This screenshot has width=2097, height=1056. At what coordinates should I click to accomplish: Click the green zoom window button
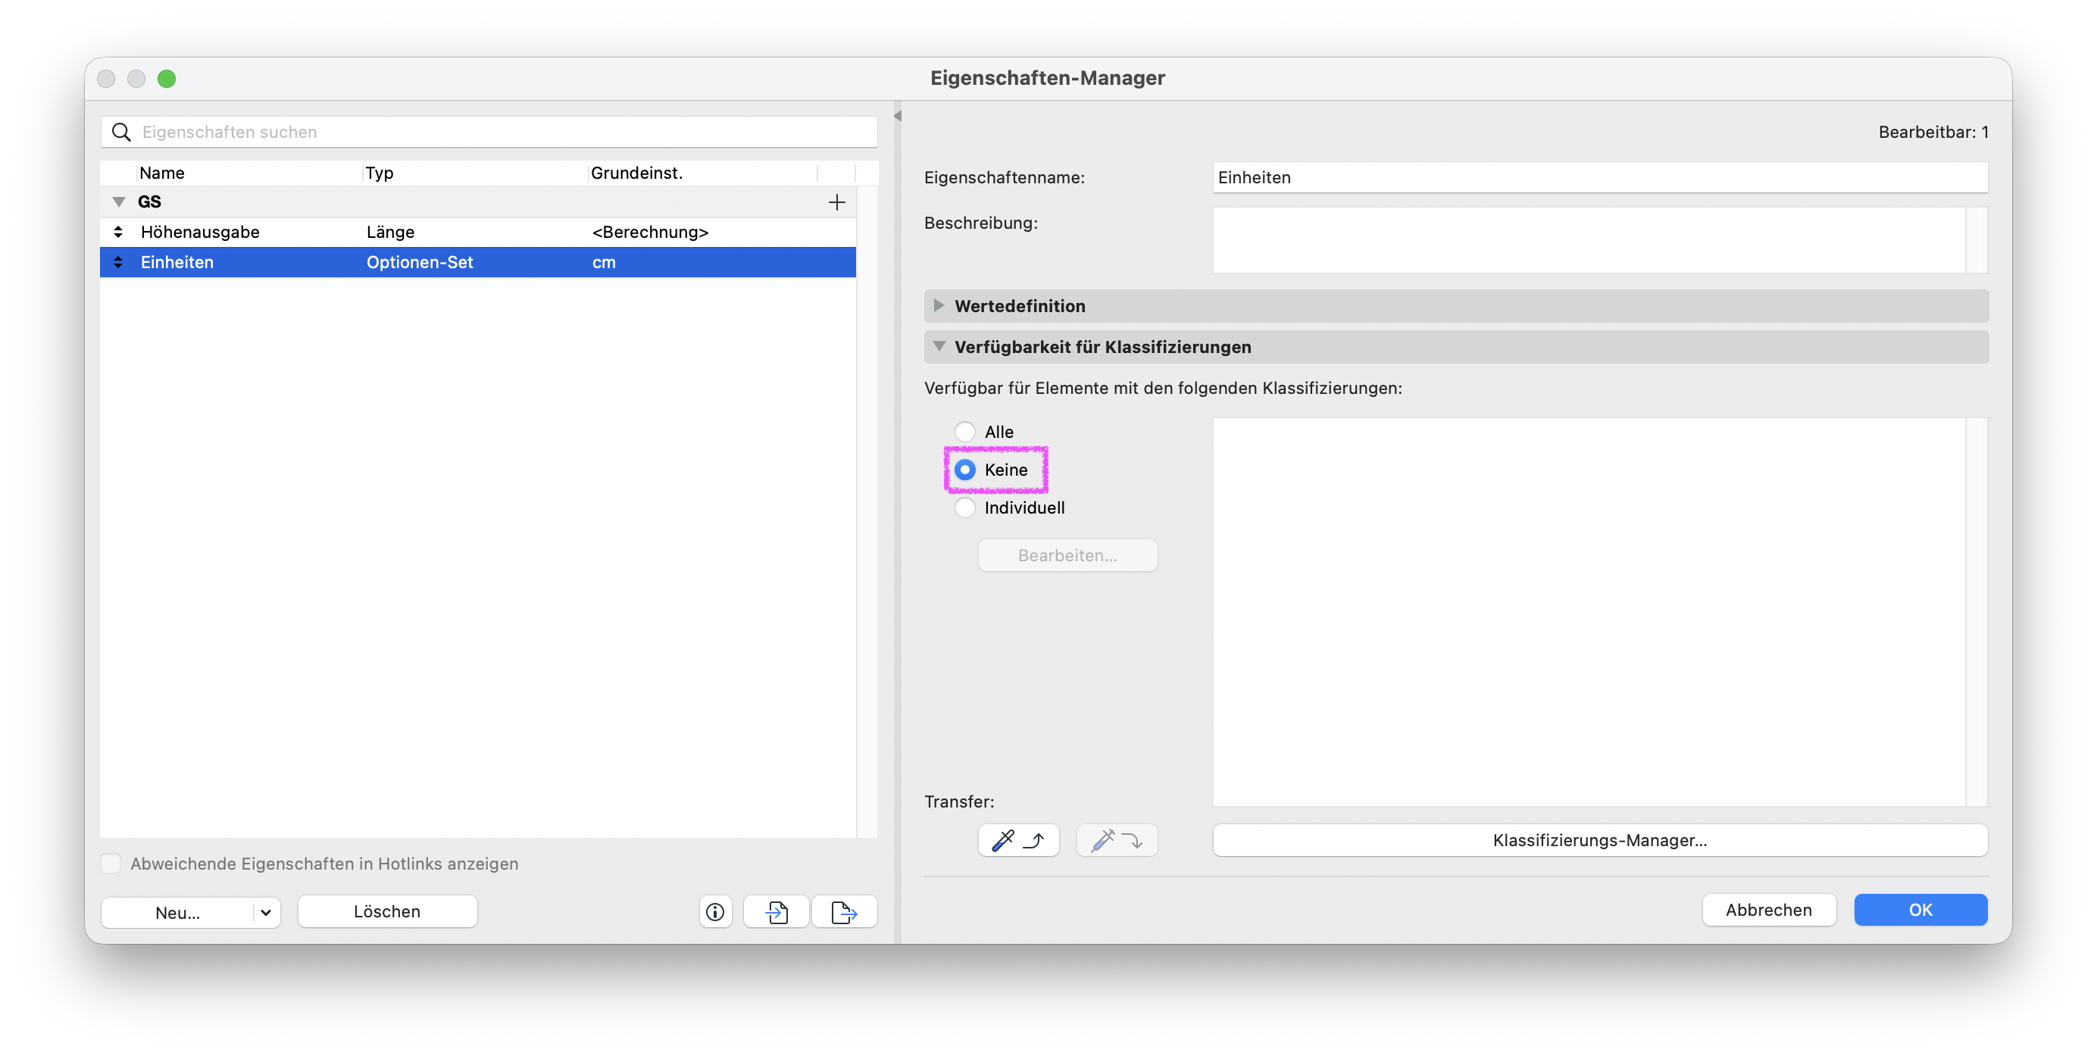166,79
